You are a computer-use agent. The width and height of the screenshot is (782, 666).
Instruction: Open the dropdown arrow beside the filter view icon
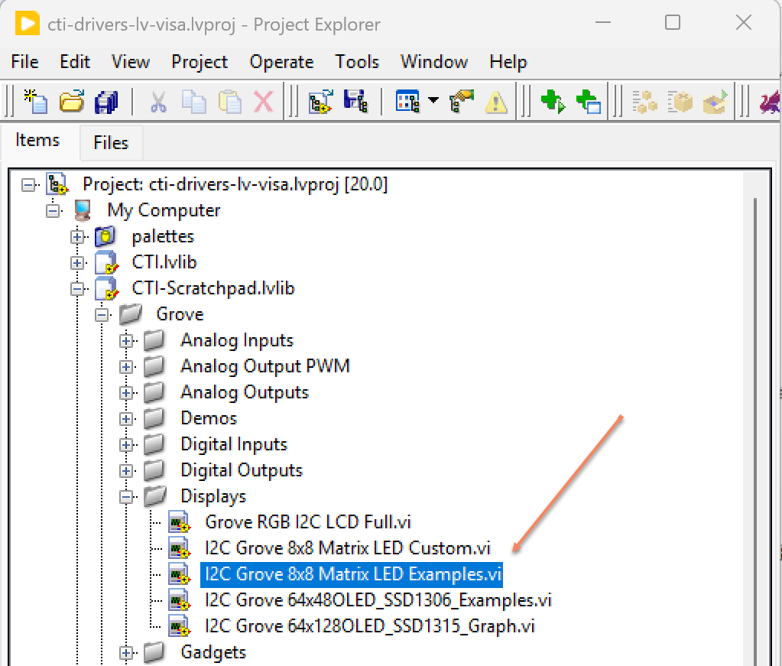(x=433, y=101)
